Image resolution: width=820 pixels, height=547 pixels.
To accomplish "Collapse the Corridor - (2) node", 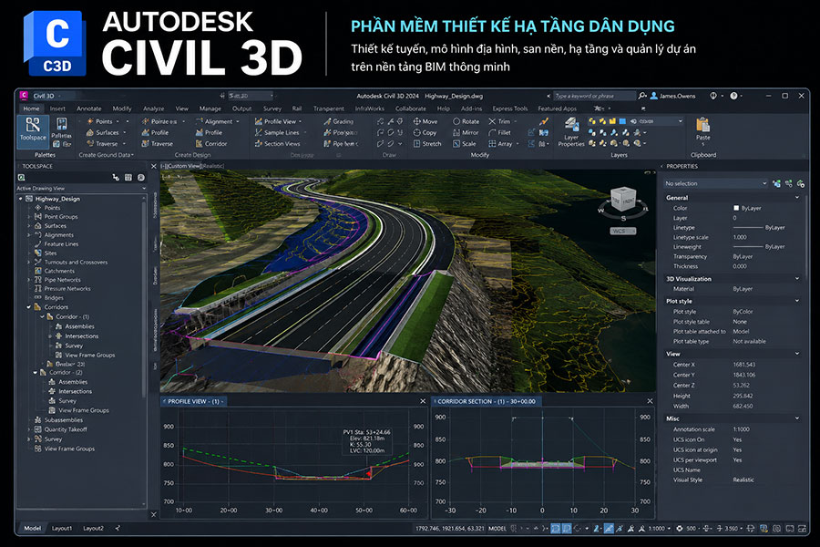I will [35, 373].
